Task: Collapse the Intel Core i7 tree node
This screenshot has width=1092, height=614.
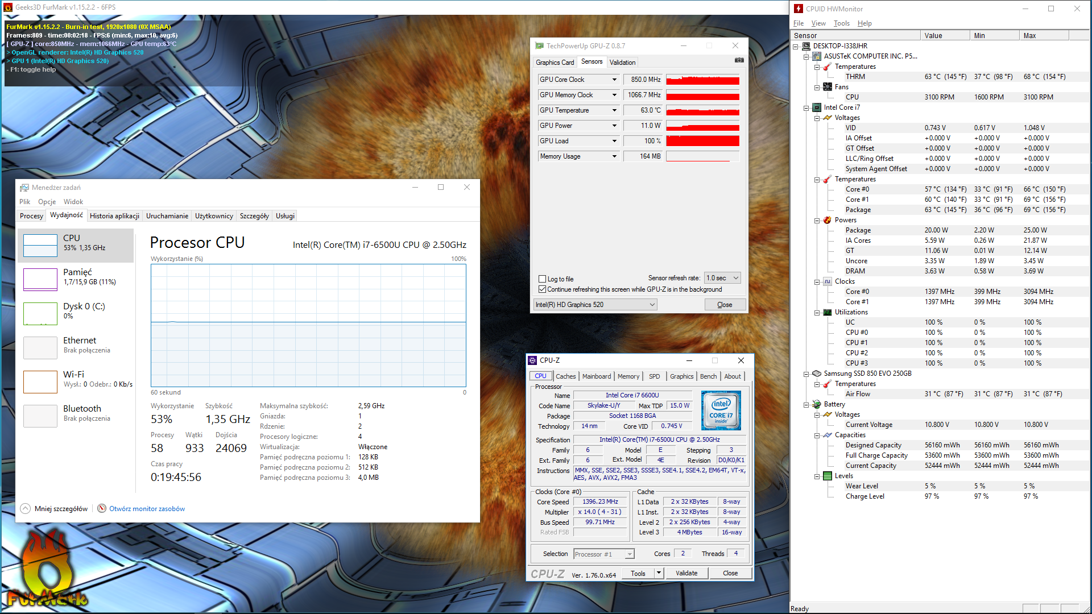Action: pos(806,108)
